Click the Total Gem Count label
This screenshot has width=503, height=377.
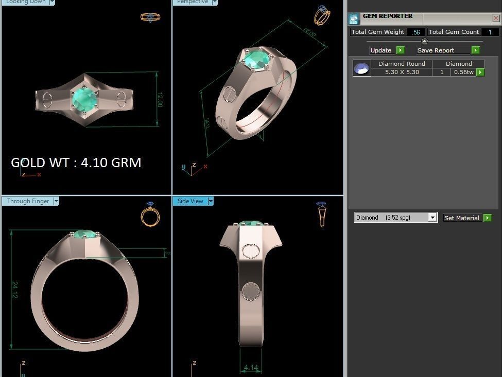tap(454, 32)
